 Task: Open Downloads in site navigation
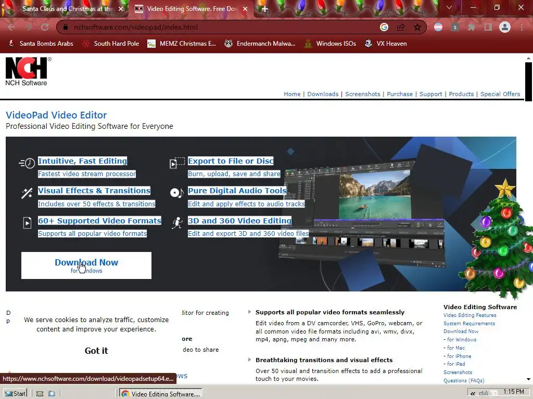(x=323, y=94)
